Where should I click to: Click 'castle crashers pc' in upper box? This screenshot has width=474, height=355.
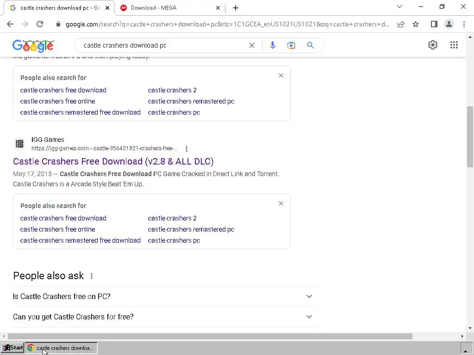click(174, 112)
